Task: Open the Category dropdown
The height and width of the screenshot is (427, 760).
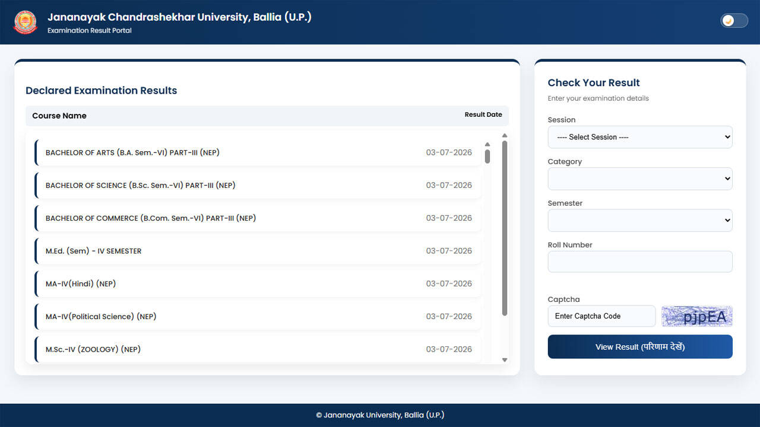Action: click(x=640, y=179)
